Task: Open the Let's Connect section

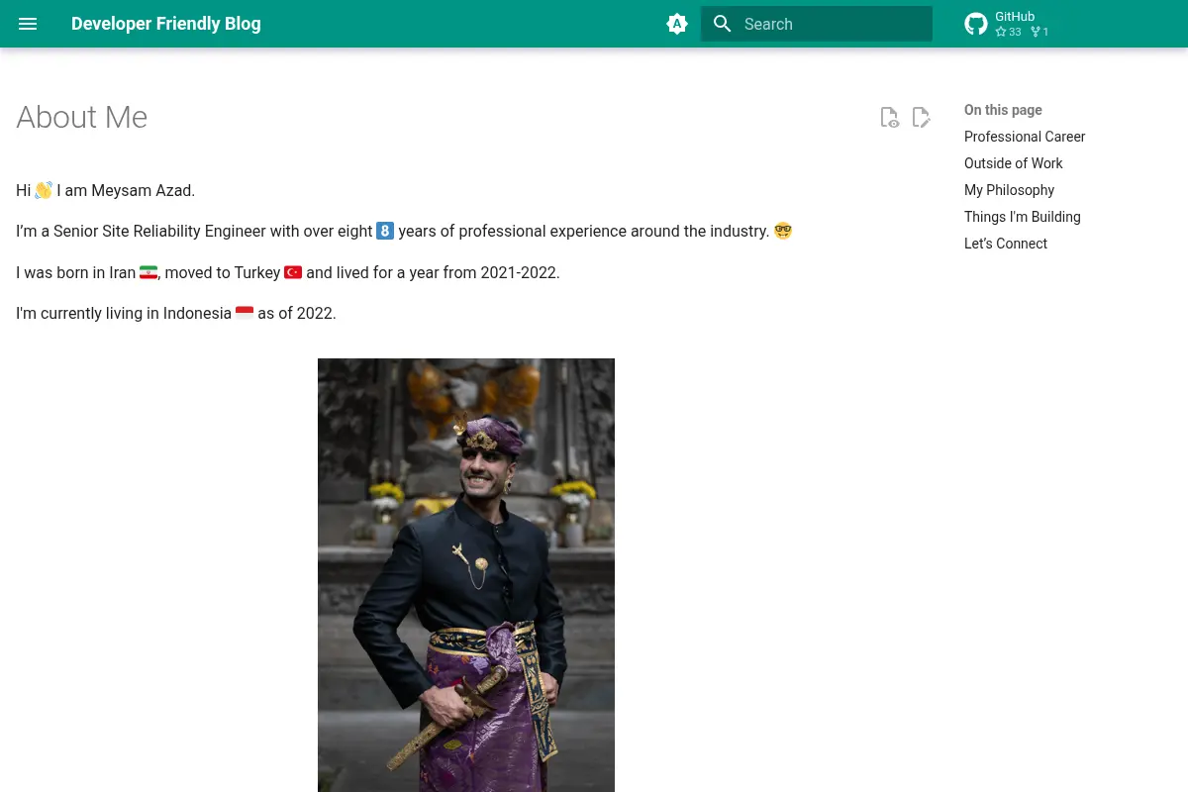Action: pyautogui.click(x=1006, y=244)
